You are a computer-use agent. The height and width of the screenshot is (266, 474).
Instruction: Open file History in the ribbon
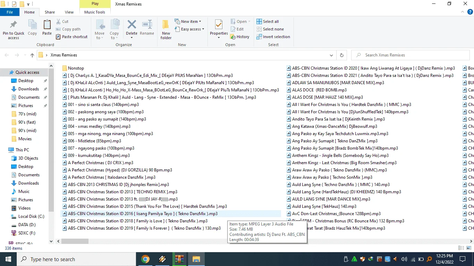[239, 37]
